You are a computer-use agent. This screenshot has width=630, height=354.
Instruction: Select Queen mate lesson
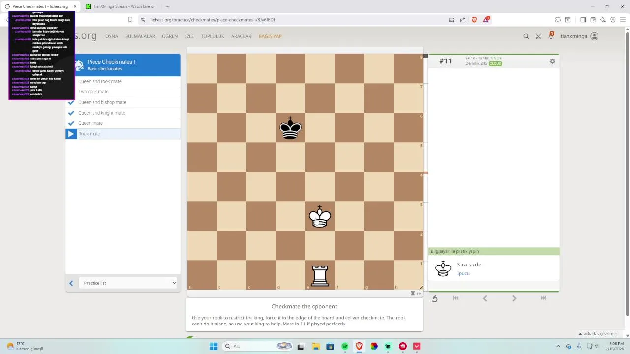[x=123, y=123]
